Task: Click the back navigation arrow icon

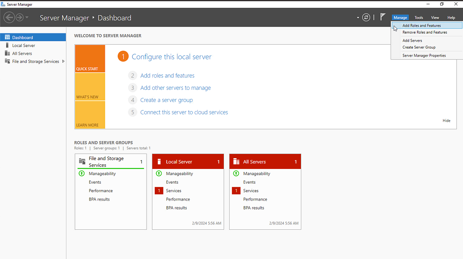Action: [9, 17]
